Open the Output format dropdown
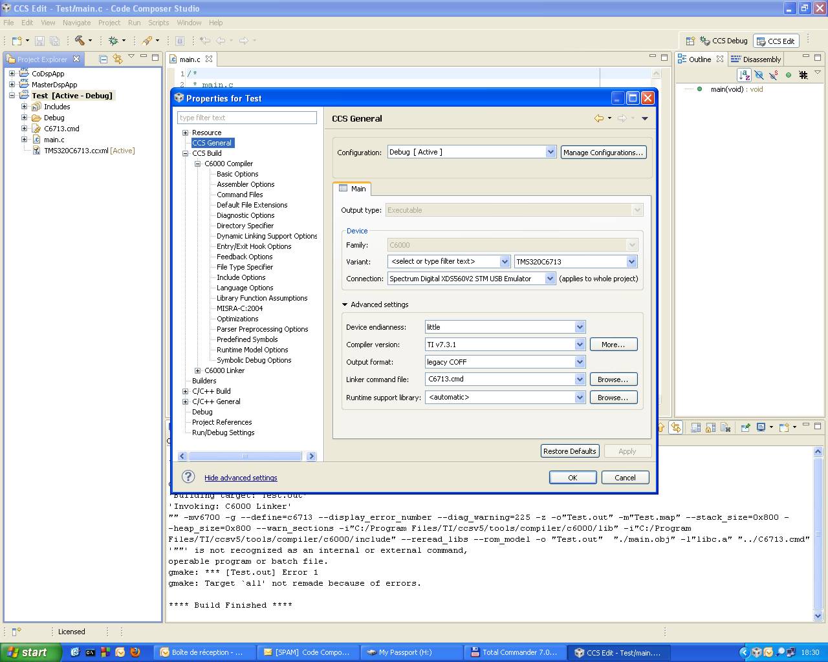Viewport: 828px width, 662px height. [580, 361]
